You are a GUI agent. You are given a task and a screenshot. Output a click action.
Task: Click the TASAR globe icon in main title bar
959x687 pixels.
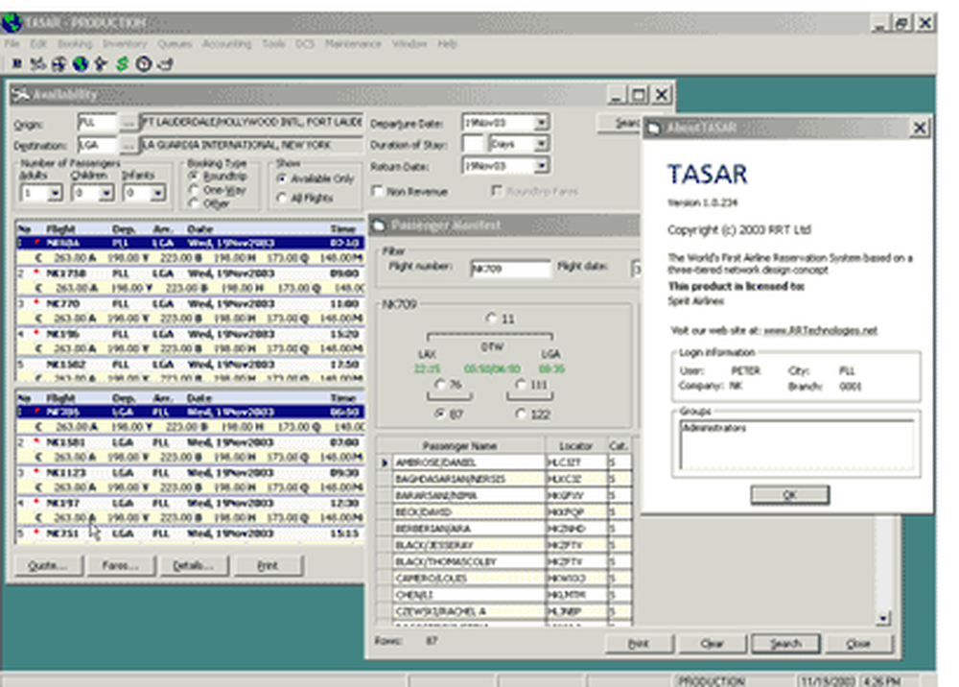point(12,23)
